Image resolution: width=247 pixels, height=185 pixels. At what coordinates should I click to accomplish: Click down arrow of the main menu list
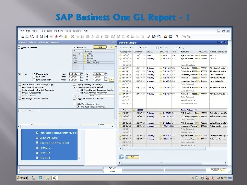point(79,159)
